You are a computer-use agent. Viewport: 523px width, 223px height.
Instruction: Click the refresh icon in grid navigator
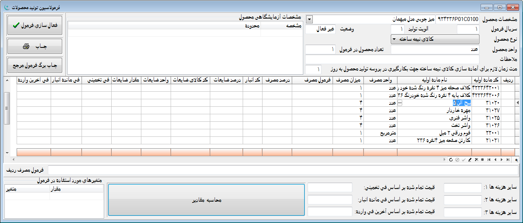(451, 159)
